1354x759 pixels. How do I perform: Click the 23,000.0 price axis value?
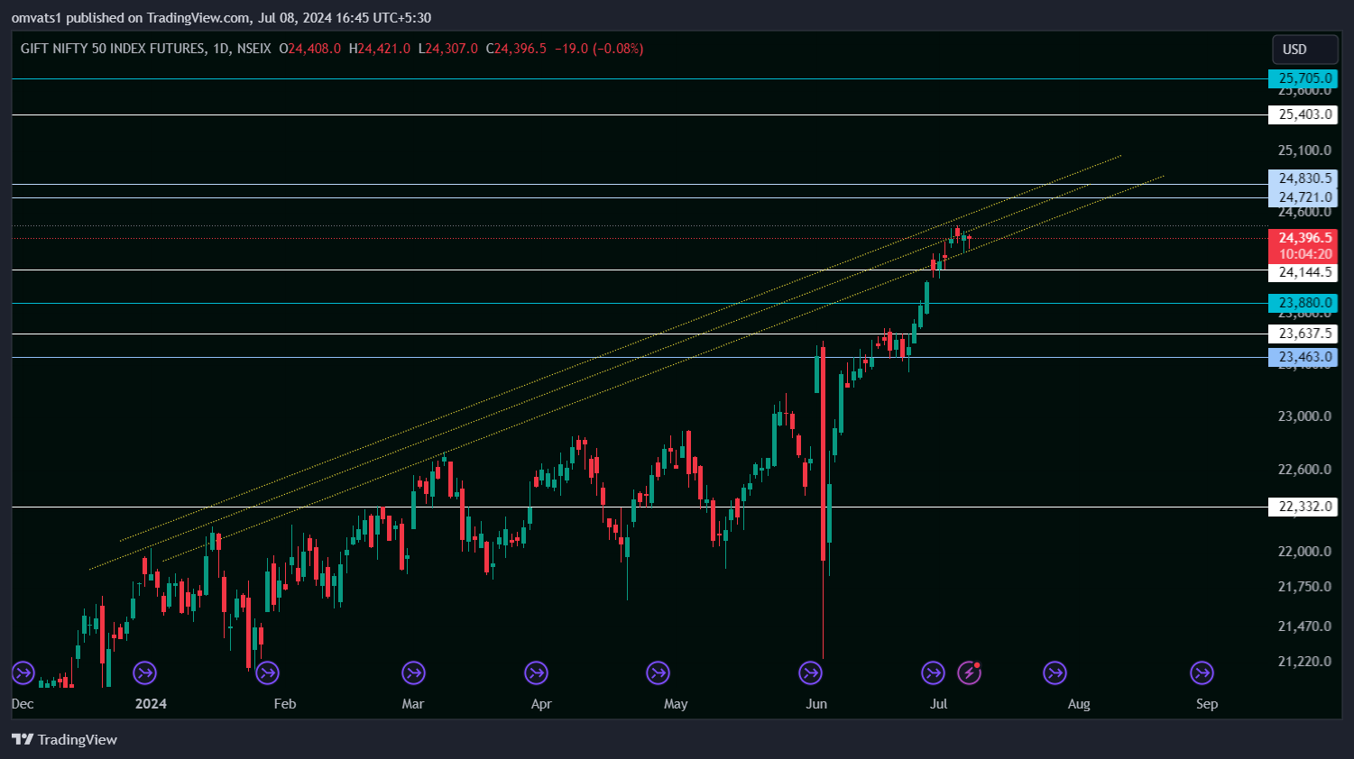(1304, 416)
